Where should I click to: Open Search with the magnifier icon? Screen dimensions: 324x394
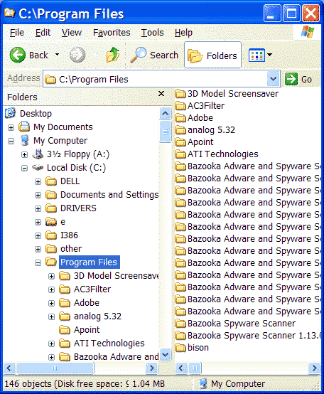(139, 55)
